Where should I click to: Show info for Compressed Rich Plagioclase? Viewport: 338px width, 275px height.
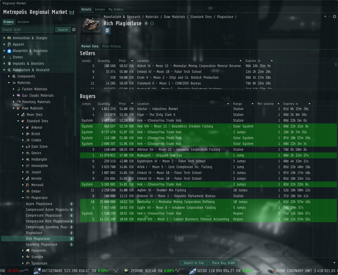click(x=71, y=221)
